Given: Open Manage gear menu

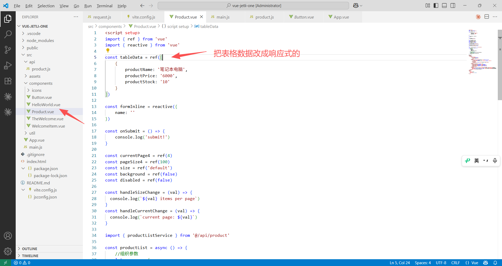Looking at the screenshot, I should (x=8, y=251).
